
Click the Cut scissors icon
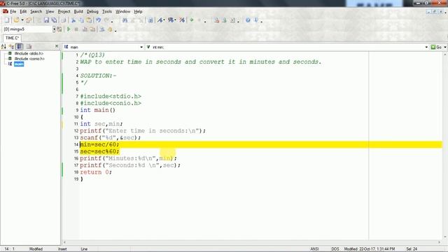[73, 20]
